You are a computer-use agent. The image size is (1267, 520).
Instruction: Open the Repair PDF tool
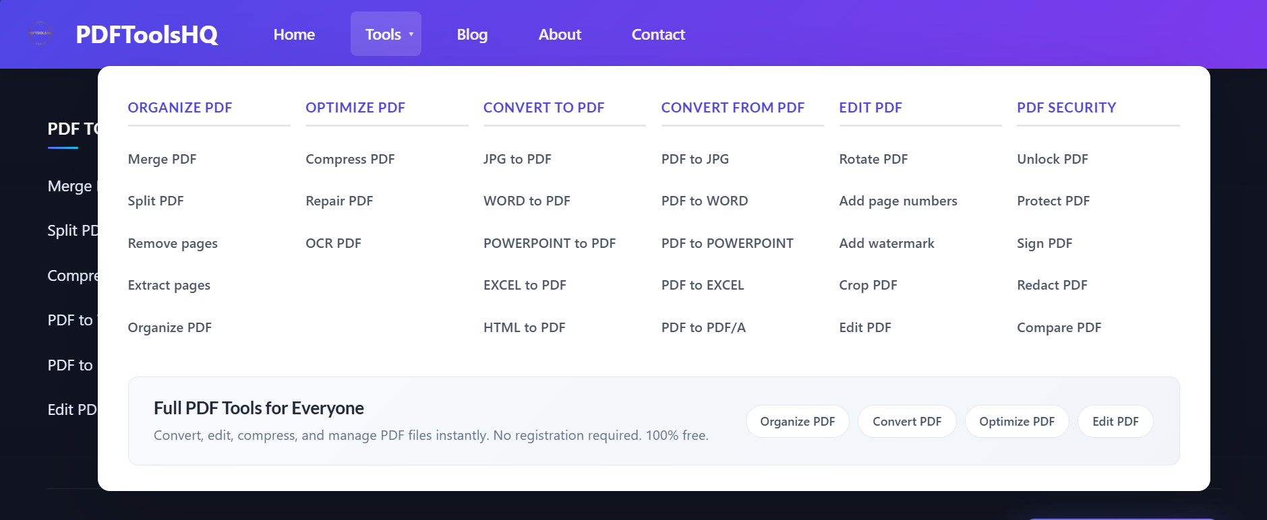point(339,201)
